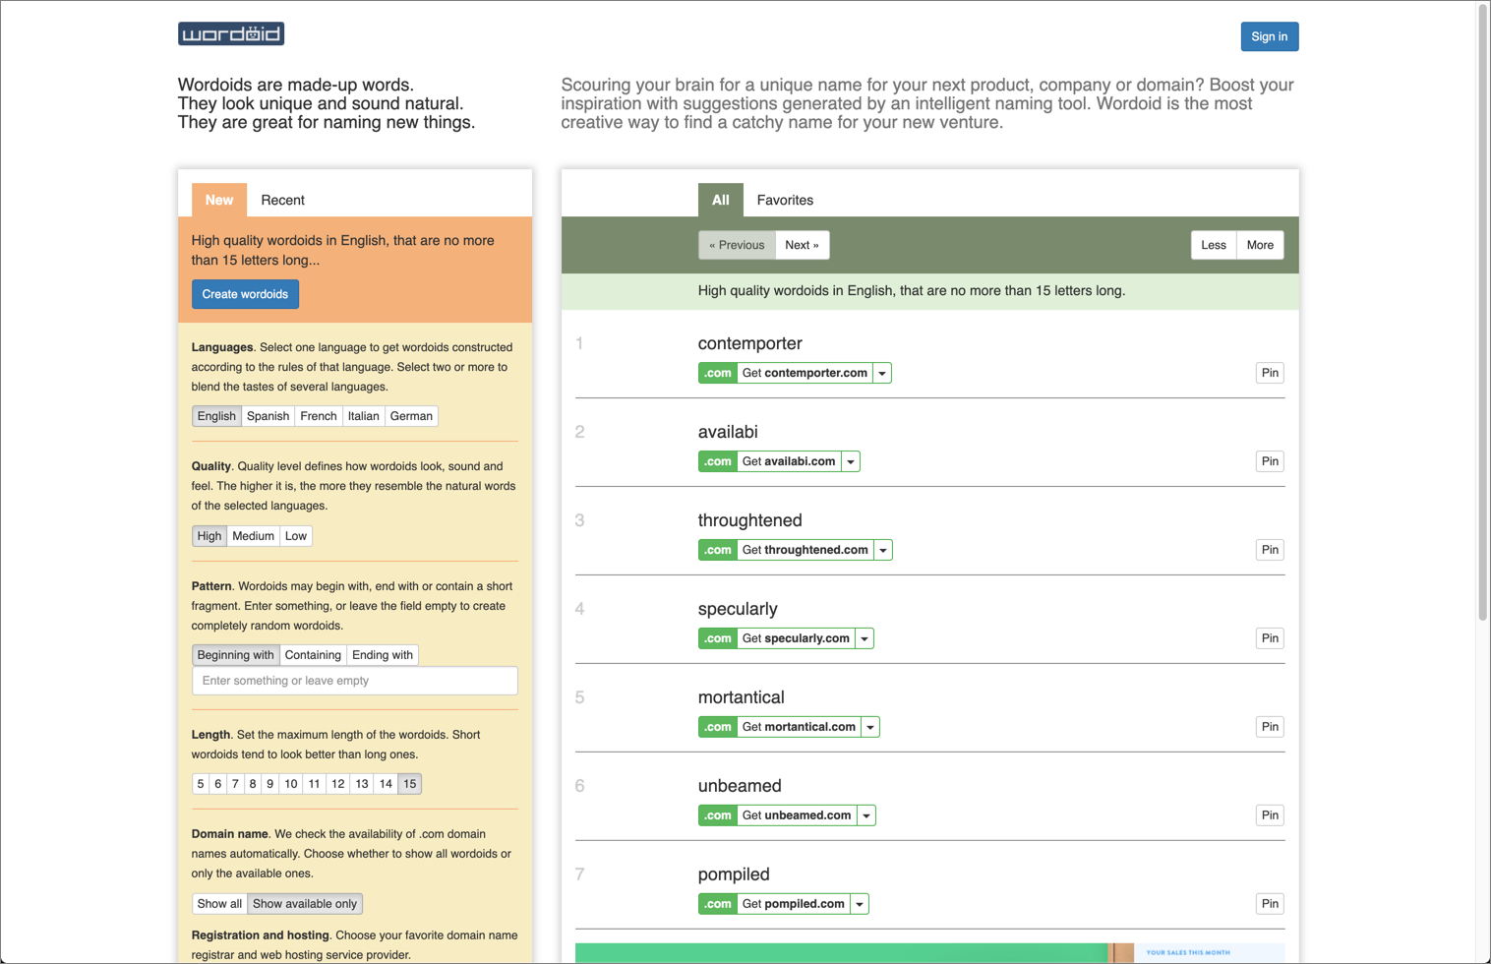Pin the wordoid unbeamed
Screen dimensions: 1491x964
click(x=1270, y=815)
